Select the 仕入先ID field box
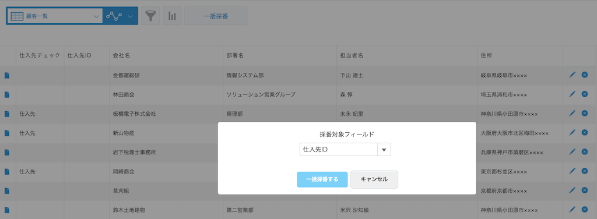 coord(339,150)
